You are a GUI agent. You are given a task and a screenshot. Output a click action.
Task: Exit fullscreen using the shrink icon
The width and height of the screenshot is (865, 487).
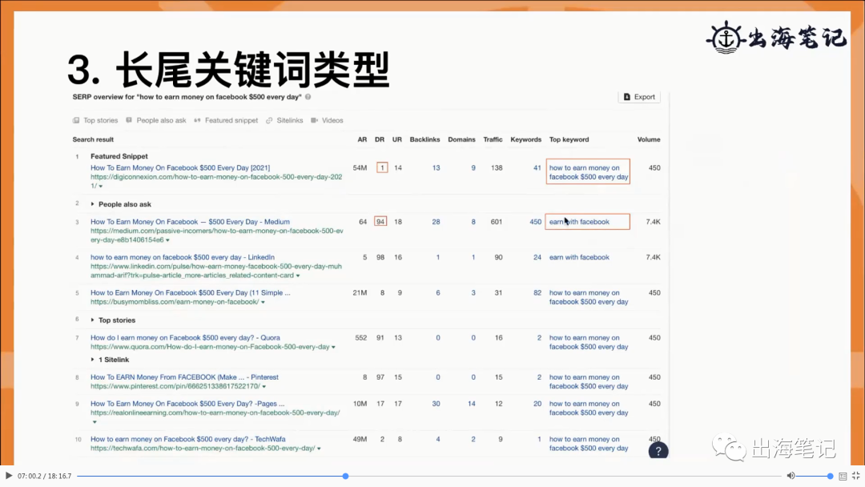click(855, 476)
